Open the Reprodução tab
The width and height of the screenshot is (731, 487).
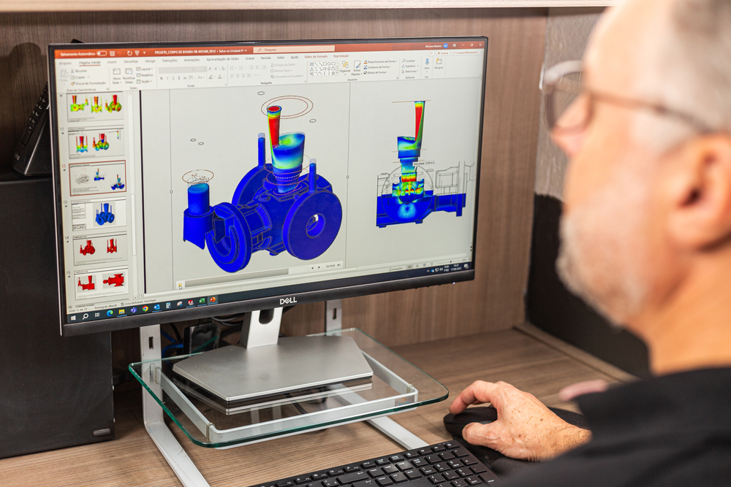point(341,56)
